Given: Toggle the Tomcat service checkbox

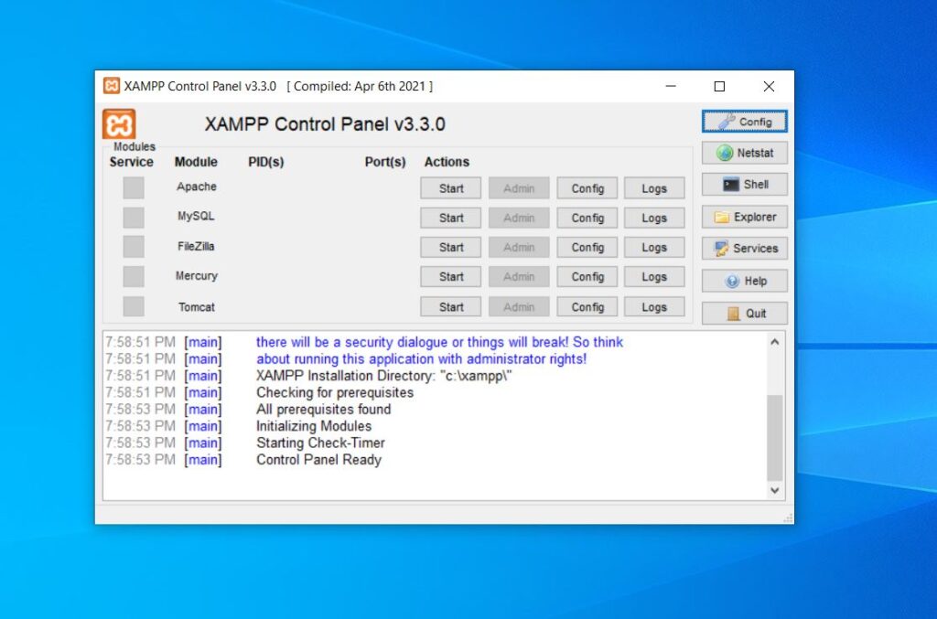Looking at the screenshot, I should [x=134, y=306].
